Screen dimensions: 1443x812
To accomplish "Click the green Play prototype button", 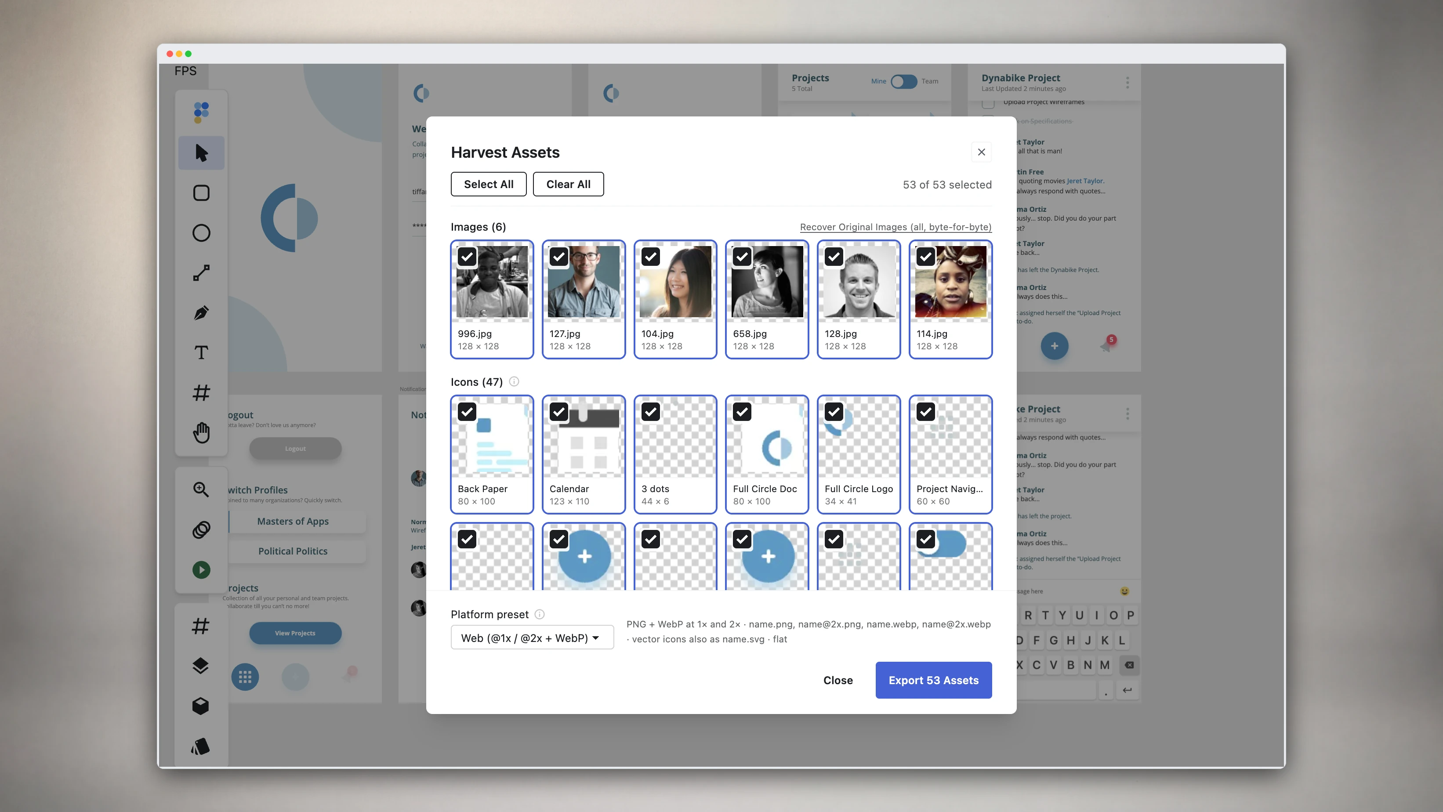I will pos(201,570).
